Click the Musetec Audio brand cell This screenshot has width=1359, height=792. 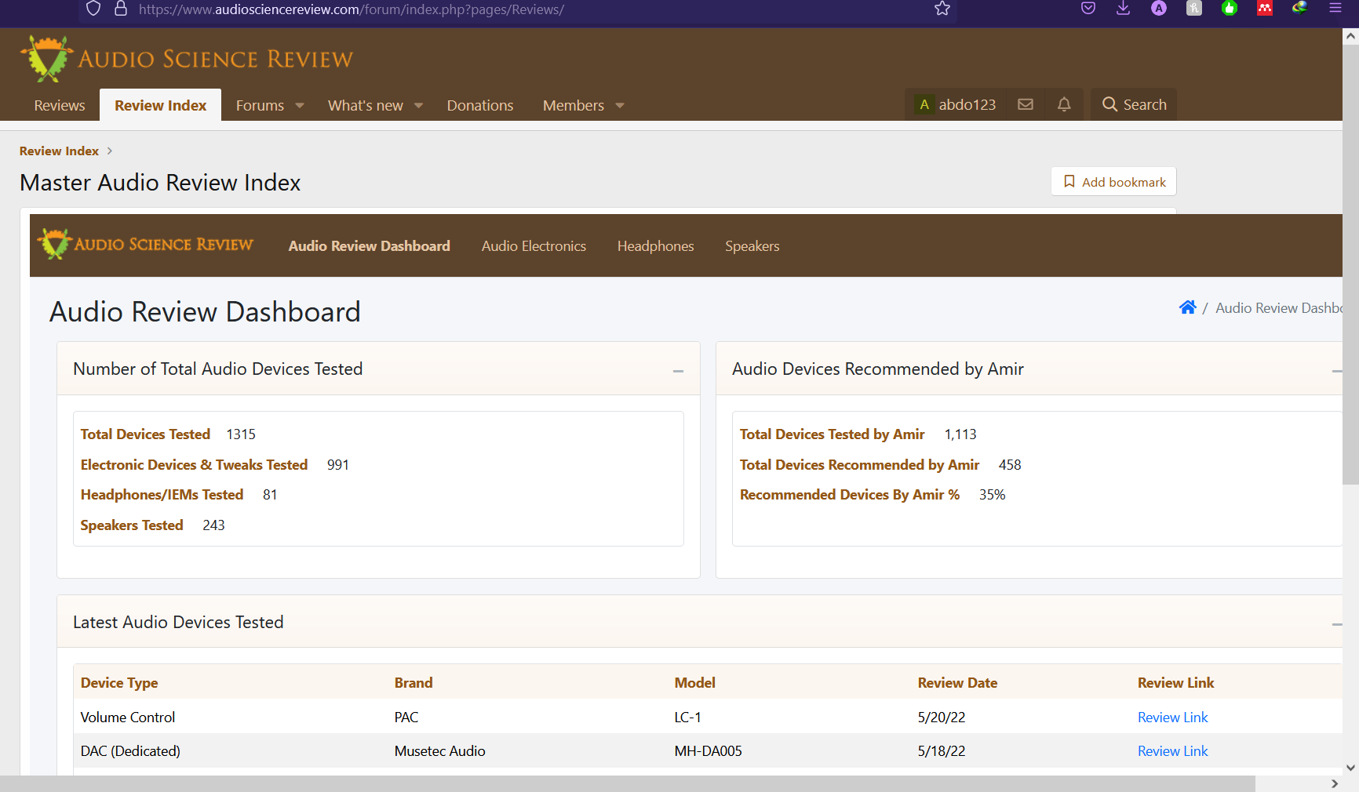pyautogui.click(x=439, y=750)
